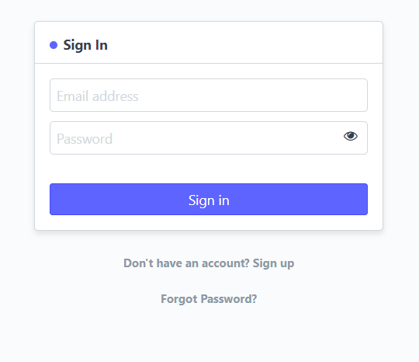The height and width of the screenshot is (362, 419).
Task: Click the header bullet indicator icon
Action: pyautogui.click(x=54, y=45)
